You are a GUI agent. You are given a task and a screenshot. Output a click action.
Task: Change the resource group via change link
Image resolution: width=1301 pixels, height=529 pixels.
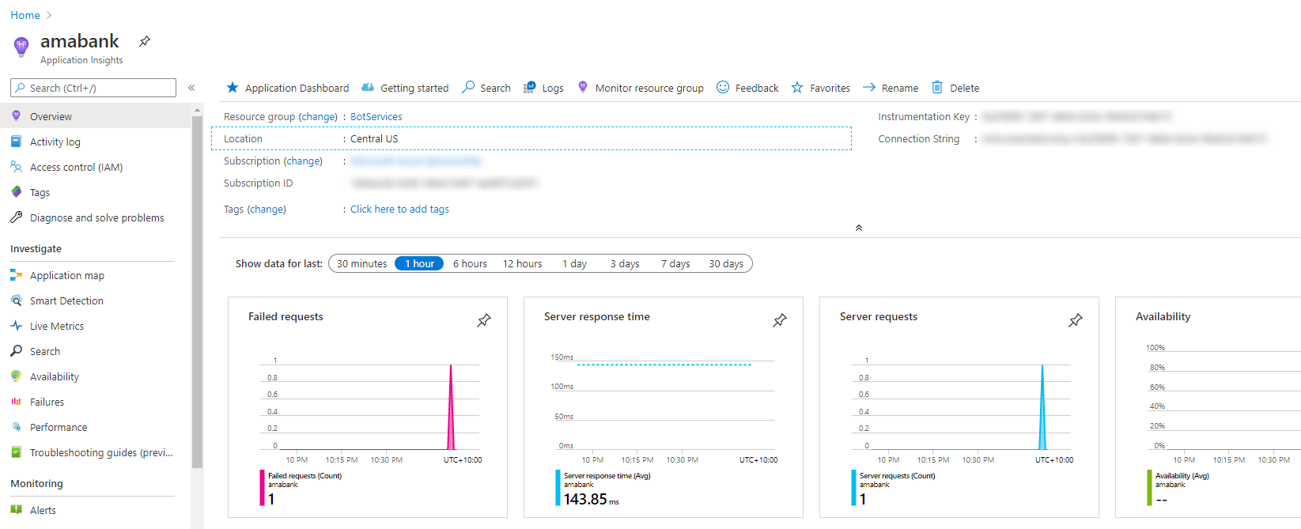318,116
